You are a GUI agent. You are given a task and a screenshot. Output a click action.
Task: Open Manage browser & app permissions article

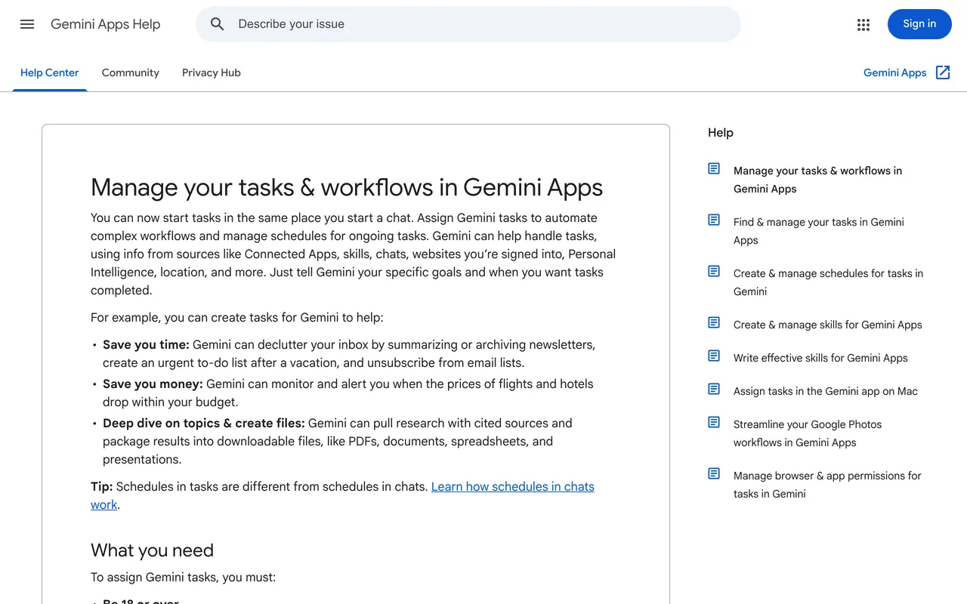pos(827,485)
